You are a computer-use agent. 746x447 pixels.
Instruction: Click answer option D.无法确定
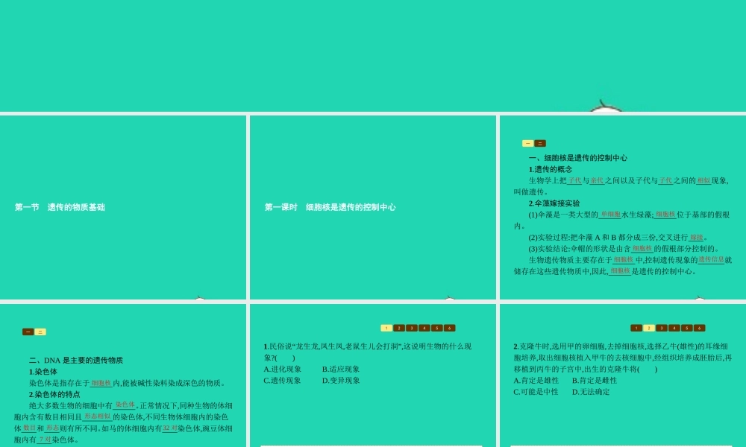click(590, 392)
